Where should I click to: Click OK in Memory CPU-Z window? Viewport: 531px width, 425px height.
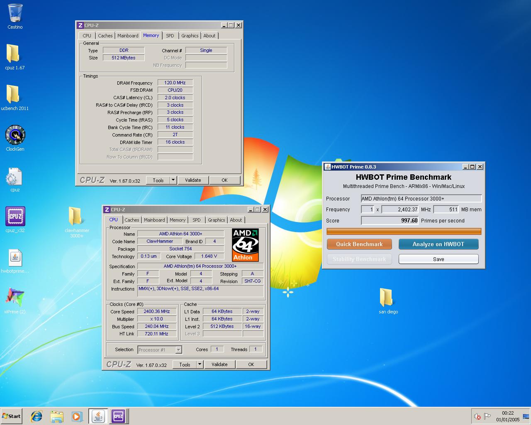click(224, 180)
